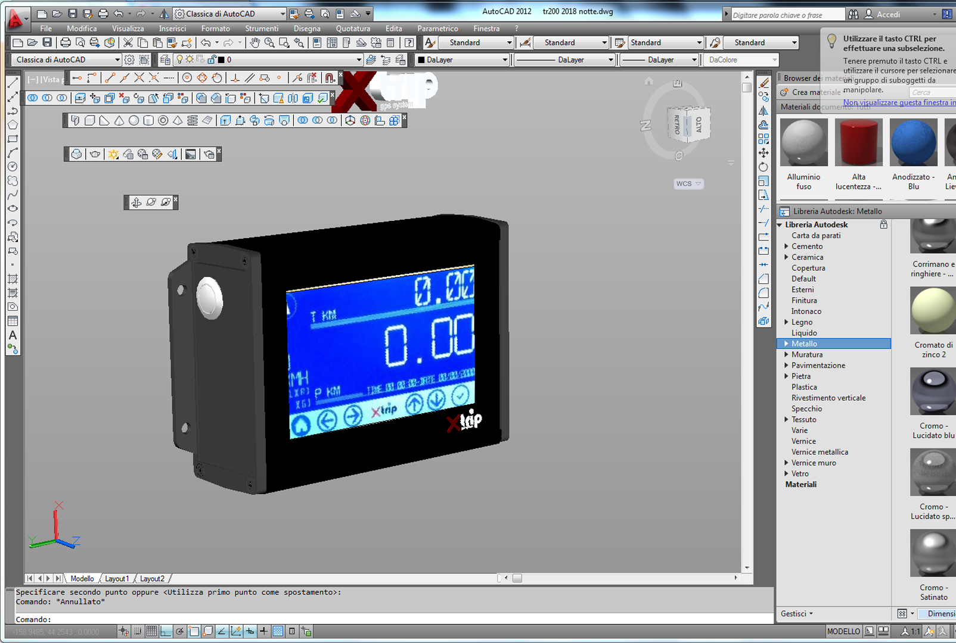Viewport: 956px width, 643px height.
Task: Select the Rectangle draw tool
Action: (x=13, y=139)
